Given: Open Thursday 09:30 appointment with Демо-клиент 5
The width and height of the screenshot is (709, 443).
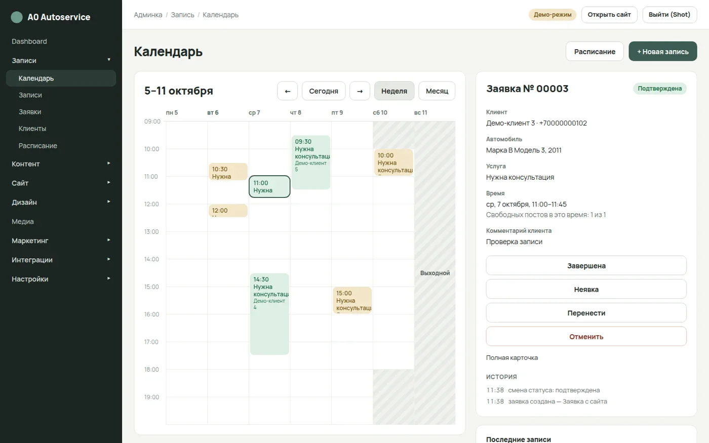Looking at the screenshot, I should click(x=311, y=162).
